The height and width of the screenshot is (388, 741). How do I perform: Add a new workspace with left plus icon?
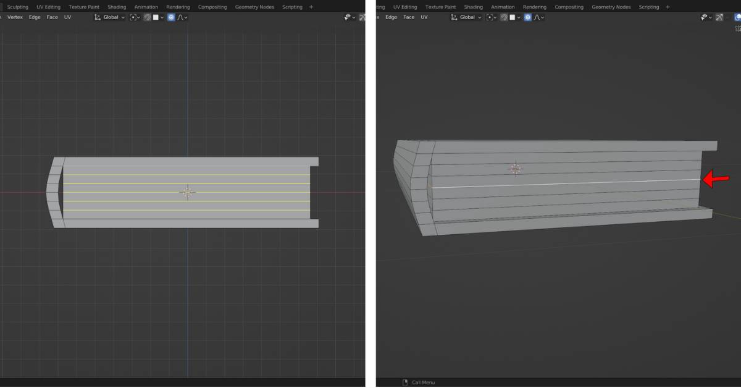311,7
